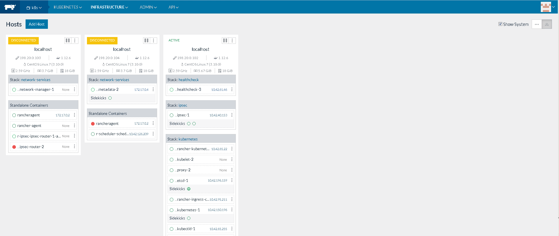Viewport: 559px width, 236px height.
Task: Click the DISCONNECTED badge on 198.20.0.104 host
Action: [102, 41]
